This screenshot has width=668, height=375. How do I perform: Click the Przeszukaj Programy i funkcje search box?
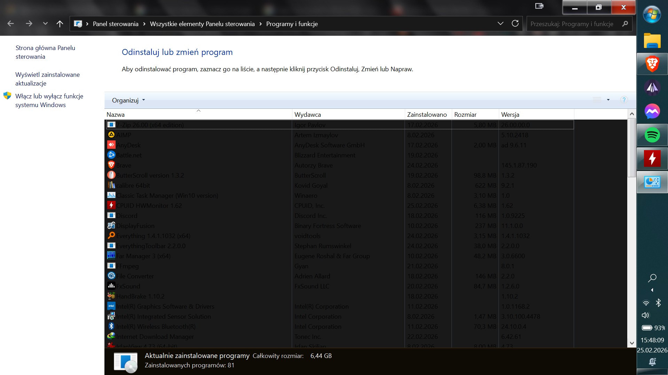tap(574, 24)
